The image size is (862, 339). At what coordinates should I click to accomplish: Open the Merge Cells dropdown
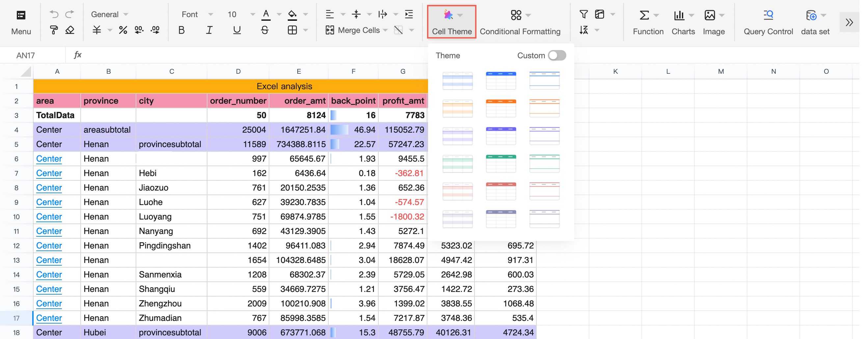386,31
